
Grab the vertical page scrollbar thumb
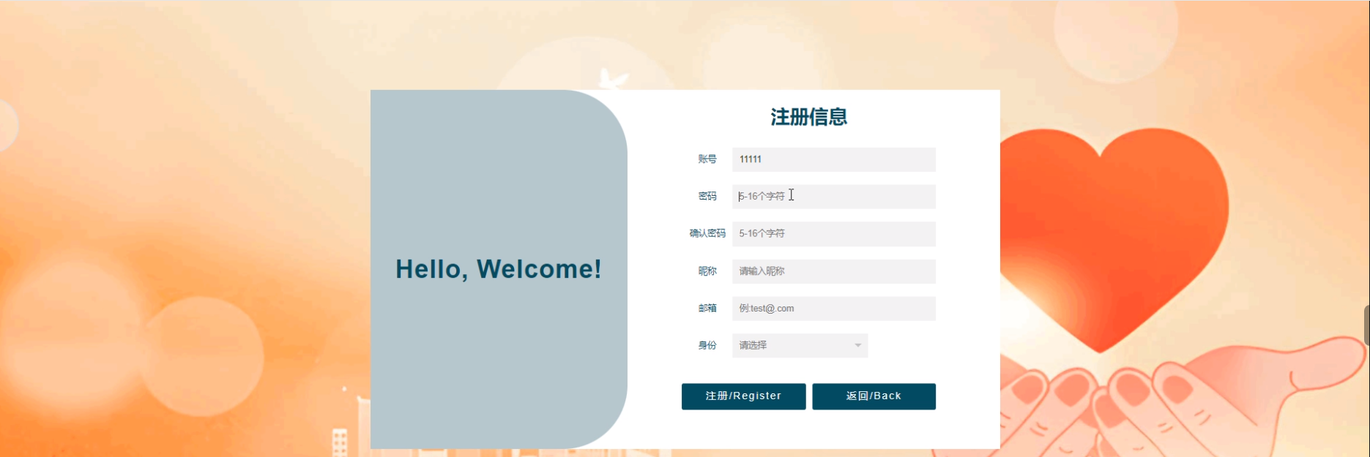click(x=1366, y=325)
